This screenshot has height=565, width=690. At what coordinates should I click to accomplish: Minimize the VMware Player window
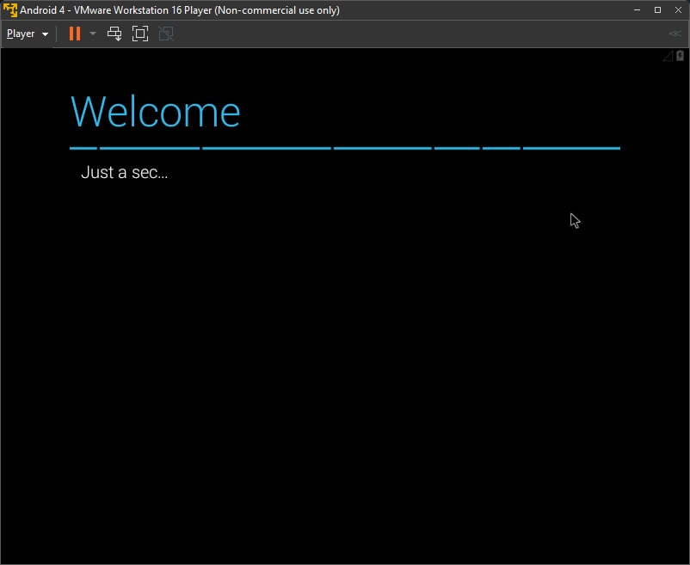coord(637,9)
